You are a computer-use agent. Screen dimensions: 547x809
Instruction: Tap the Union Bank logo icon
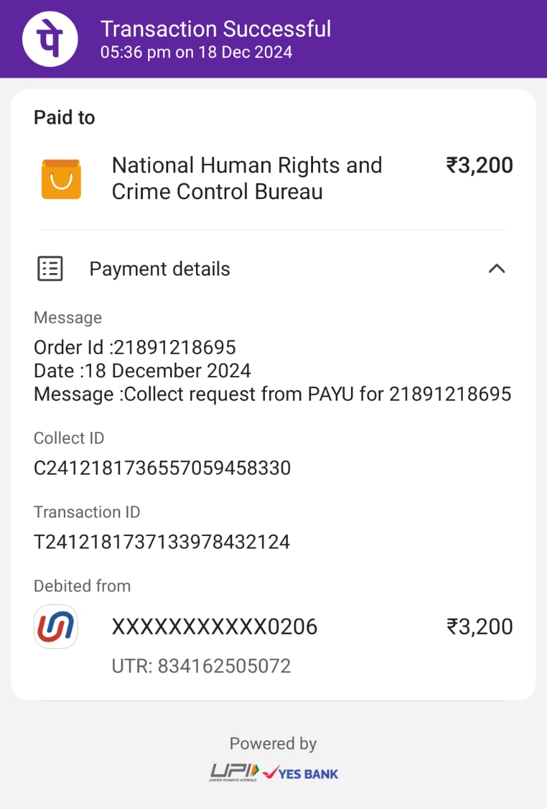56,627
